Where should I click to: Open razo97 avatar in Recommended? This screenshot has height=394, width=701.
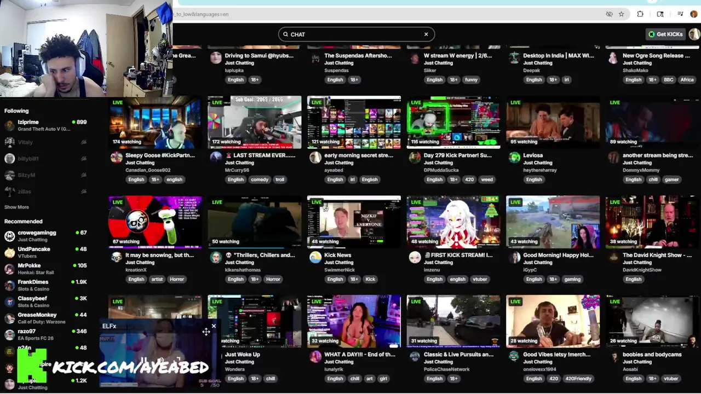click(x=9, y=334)
